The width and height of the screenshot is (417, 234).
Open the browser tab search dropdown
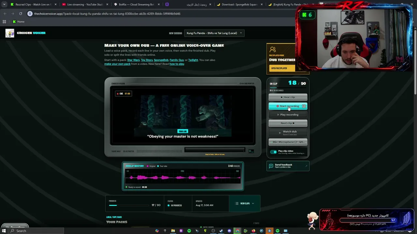click(4, 5)
